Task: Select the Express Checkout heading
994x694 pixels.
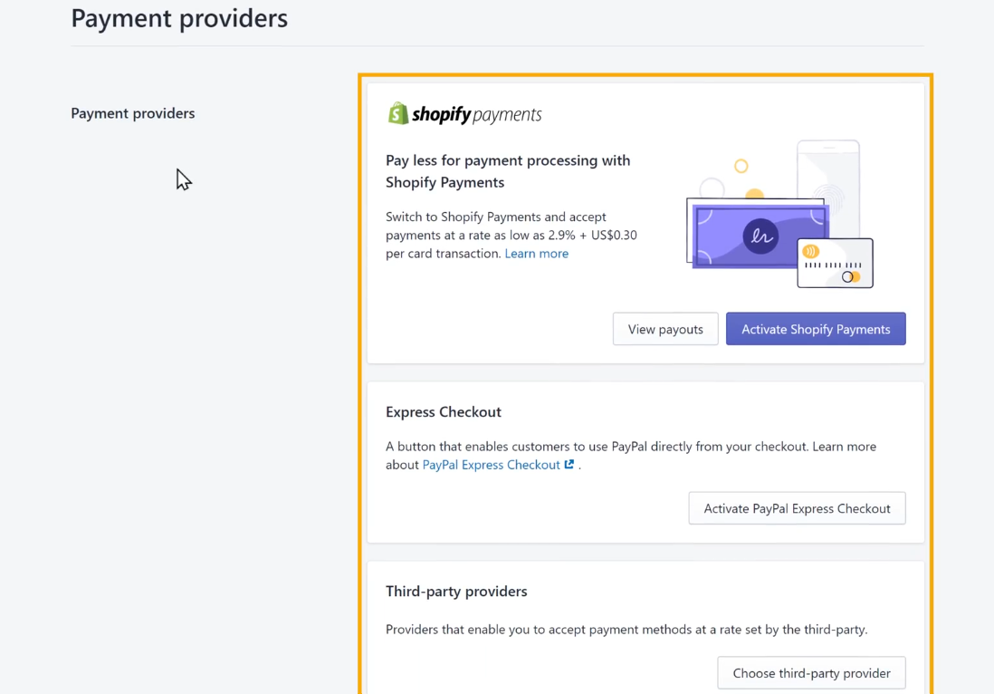Action: point(443,411)
